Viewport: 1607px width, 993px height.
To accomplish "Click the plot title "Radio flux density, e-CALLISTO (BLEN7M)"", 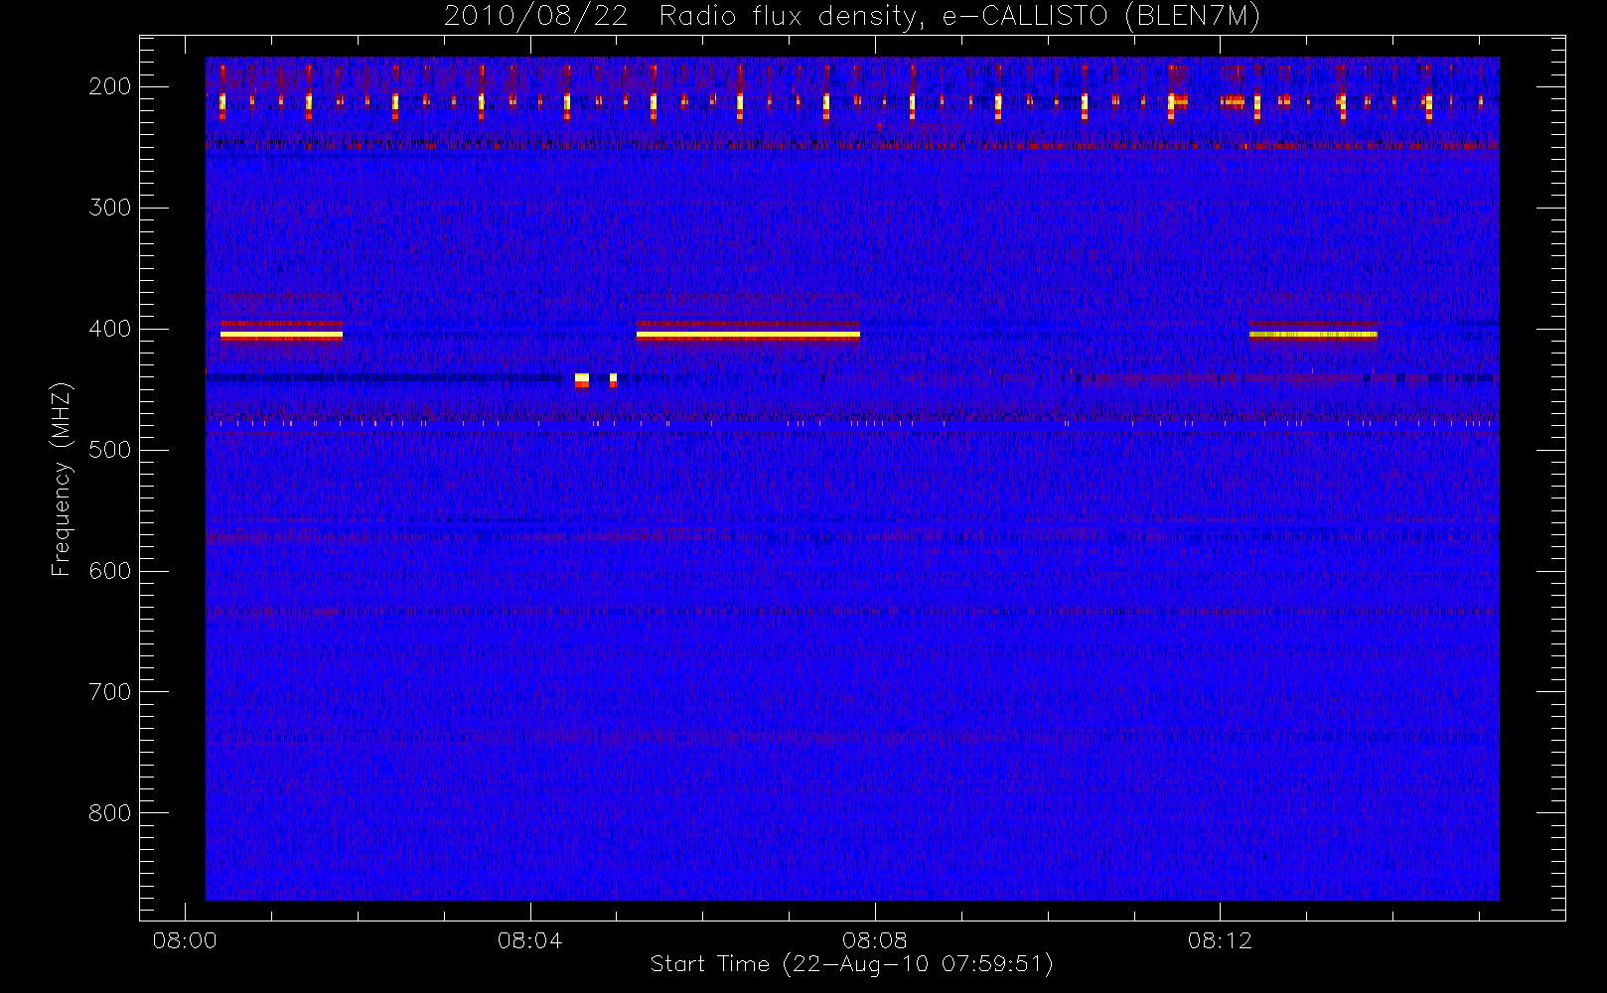I will click(x=958, y=16).
